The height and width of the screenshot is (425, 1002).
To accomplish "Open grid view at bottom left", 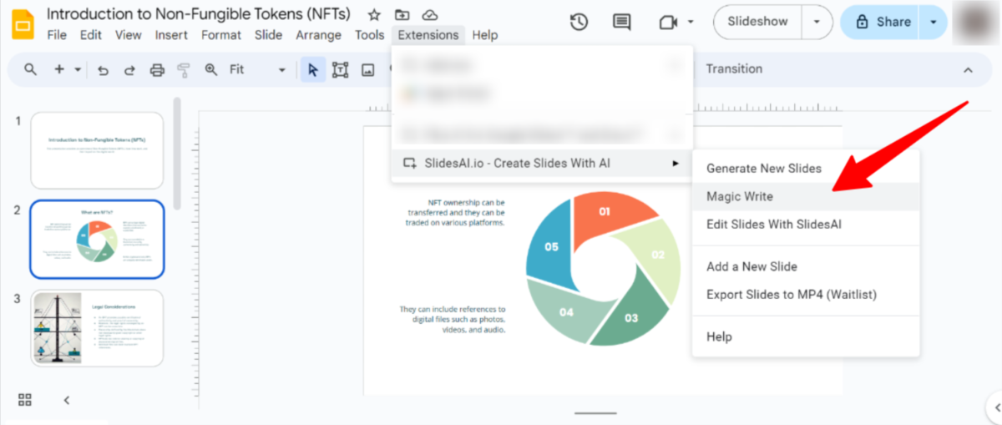I will pyautogui.click(x=25, y=400).
